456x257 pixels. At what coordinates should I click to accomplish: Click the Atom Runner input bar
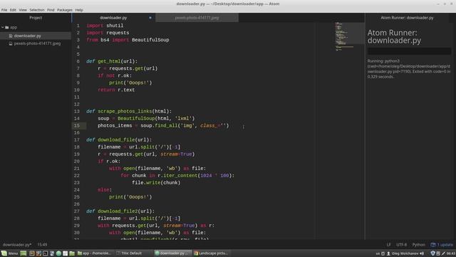(409, 51)
